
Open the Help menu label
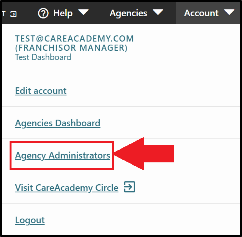pos(63,13)
